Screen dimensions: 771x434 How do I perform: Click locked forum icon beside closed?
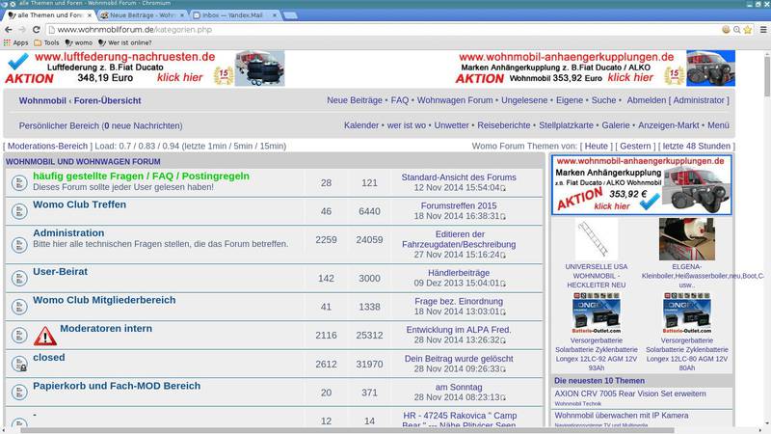[x=19, y=364]
